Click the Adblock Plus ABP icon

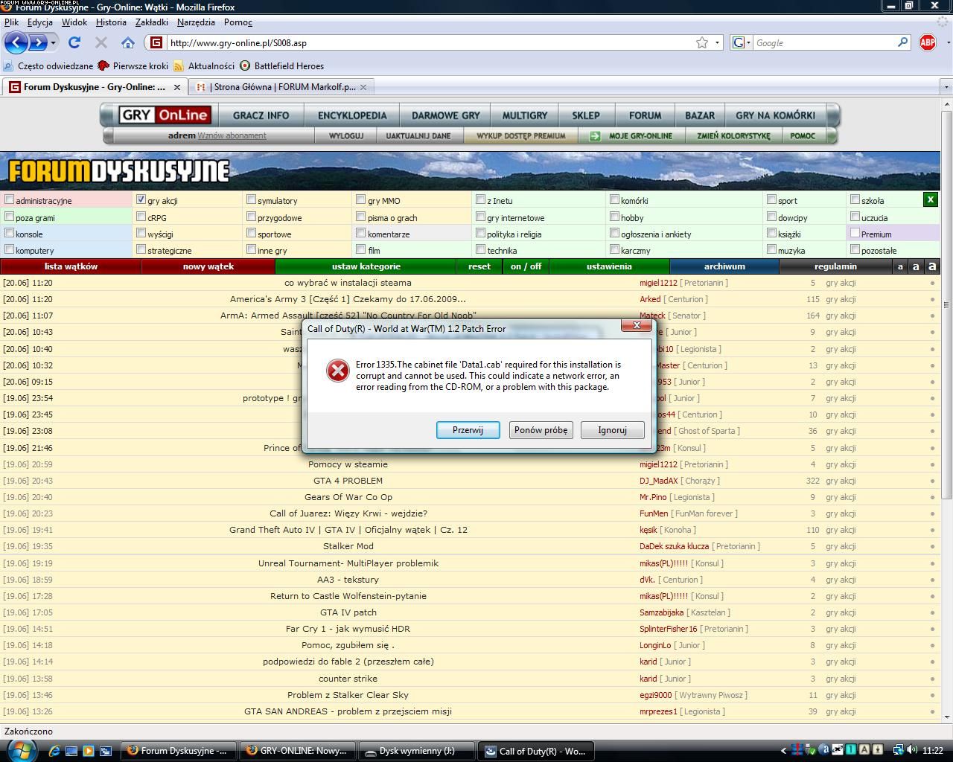point(927,42)
